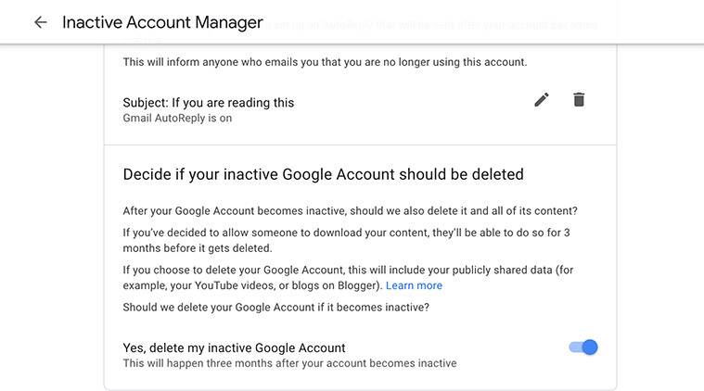
Task: Edit the AutoReply message with pencil icon
Action: [x=542, y=99]
